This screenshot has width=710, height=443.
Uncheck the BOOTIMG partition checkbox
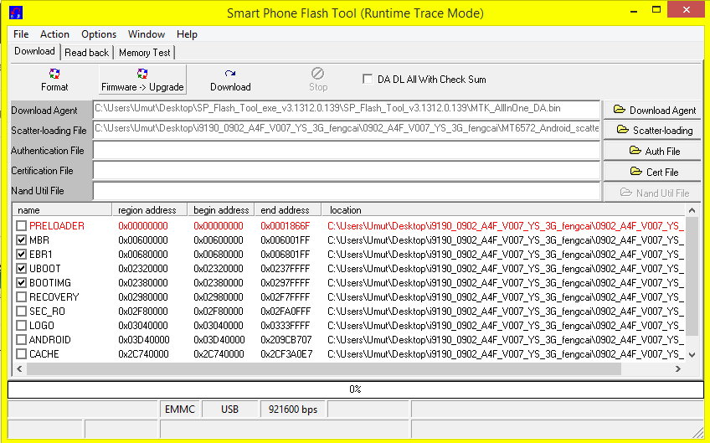(22, 283)
